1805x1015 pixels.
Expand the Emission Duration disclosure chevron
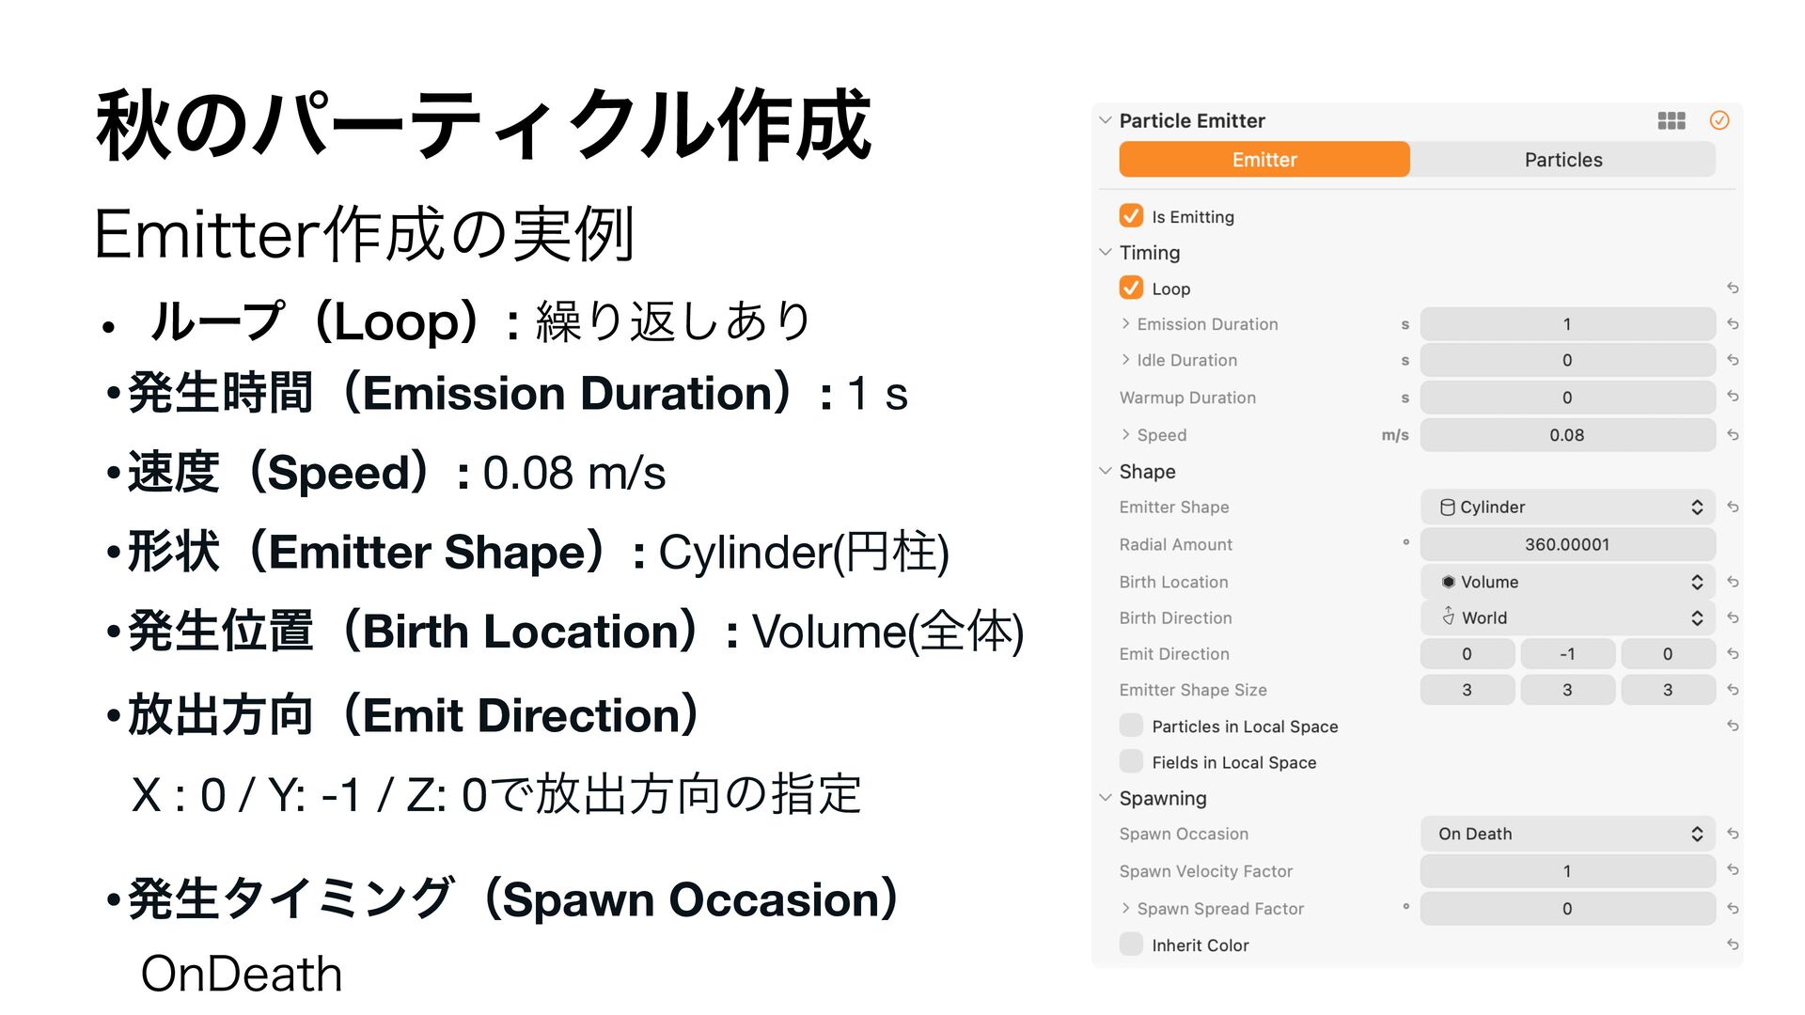click(1125, 324)
